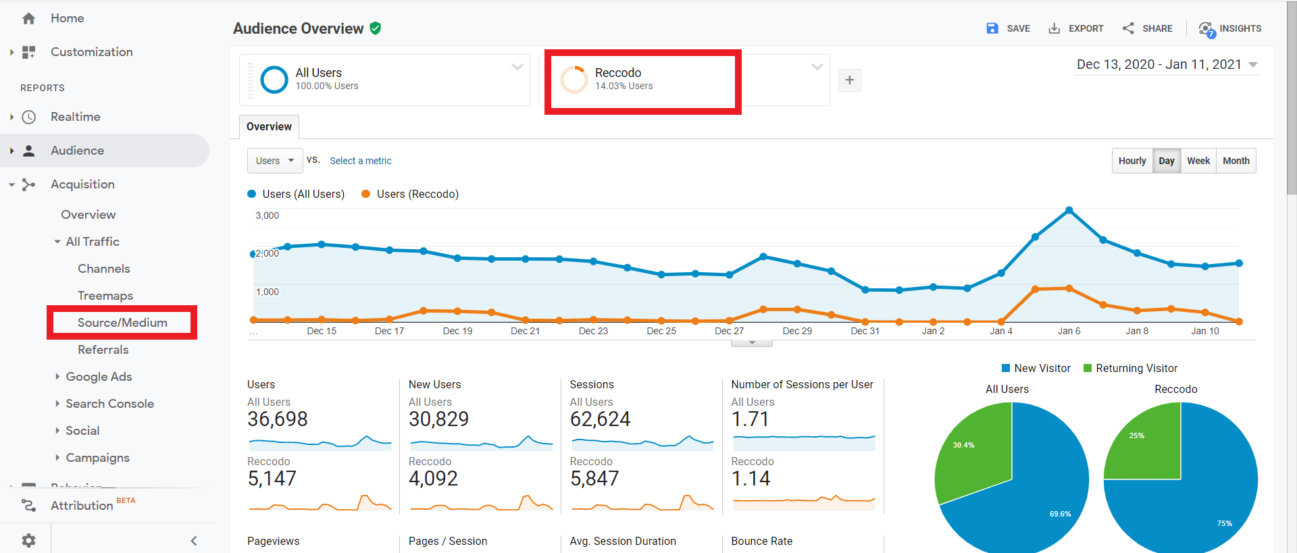The height and width of the screenshot is (553, 1297).
Task: Collapse the Acquisition section arrow
Action: click(x=11, y=184)
